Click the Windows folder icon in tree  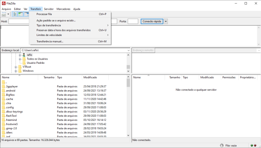tap(20, 71)
